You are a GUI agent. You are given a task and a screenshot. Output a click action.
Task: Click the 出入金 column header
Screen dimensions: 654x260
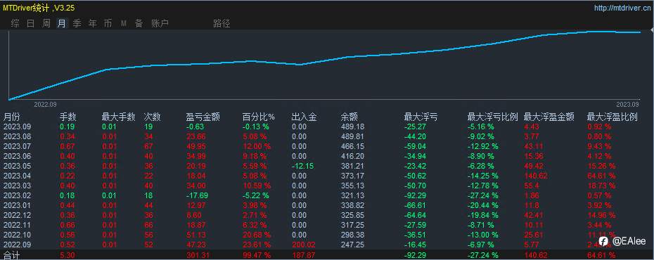point(304,117)
